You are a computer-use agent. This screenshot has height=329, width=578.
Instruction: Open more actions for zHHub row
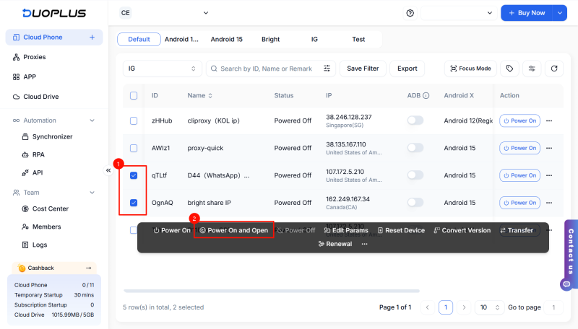coord(549,120)
